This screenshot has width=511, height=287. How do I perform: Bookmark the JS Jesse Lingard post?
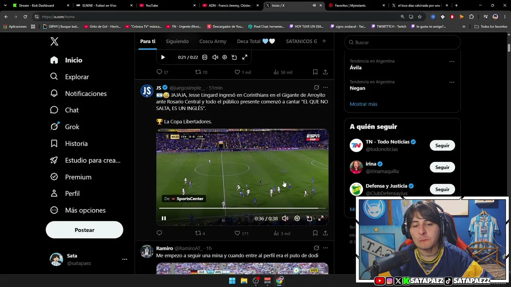click(x=315, y=233)
